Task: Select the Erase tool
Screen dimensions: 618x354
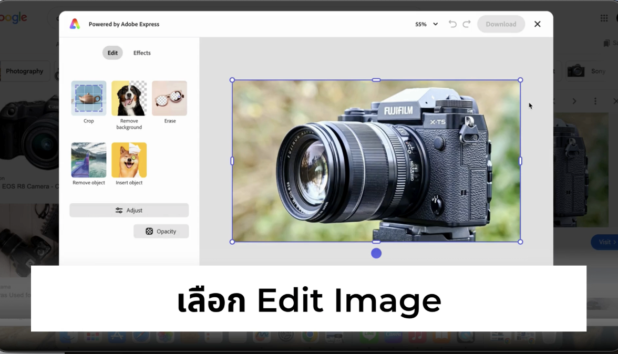Action: pyautogui.click(x=169, y=98)
